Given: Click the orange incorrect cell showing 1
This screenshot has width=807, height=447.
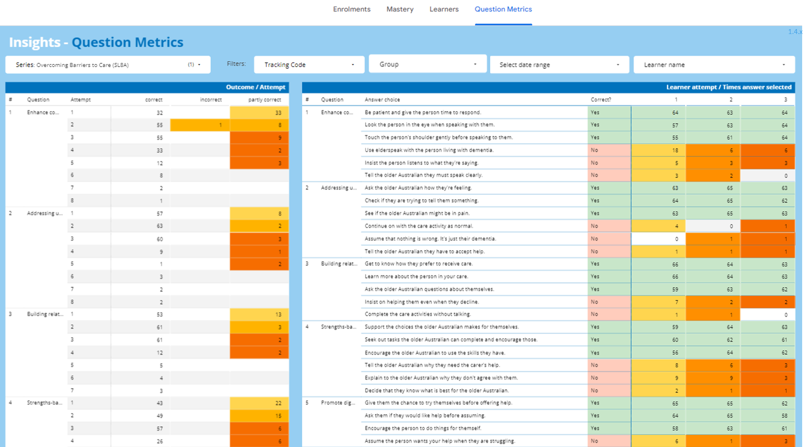Looking at the screenshot, I should [x=199, y=125].
